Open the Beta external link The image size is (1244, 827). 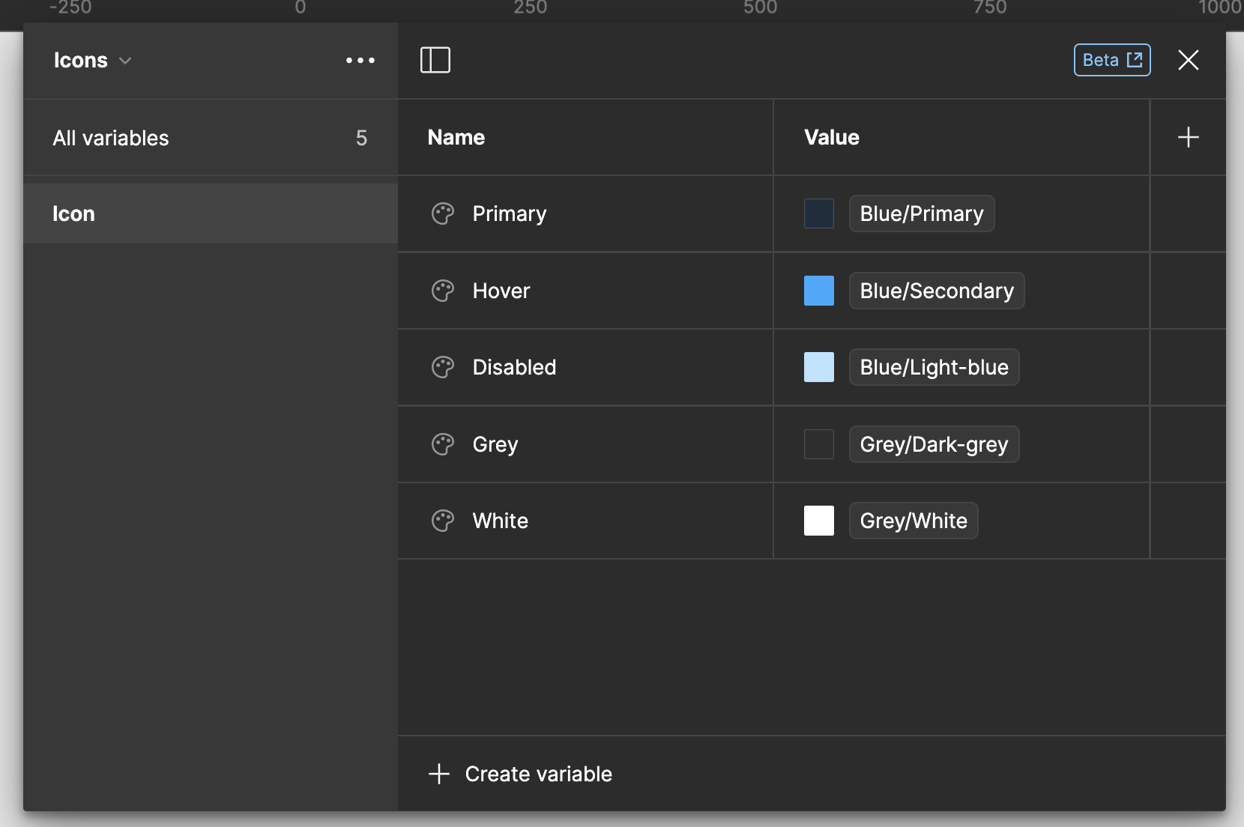pyautogui.click(x=1111, y=60)
